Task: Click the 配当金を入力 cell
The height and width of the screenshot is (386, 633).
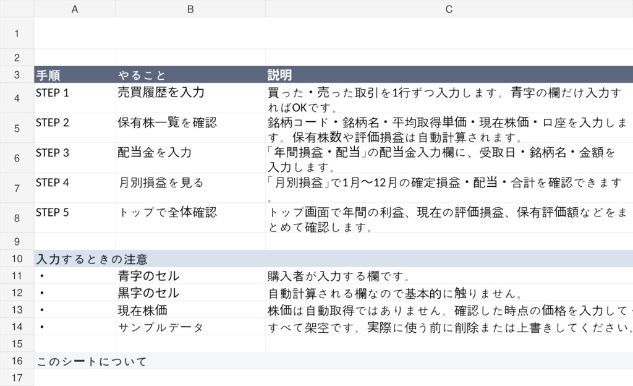Action: (x=190, y=158)
